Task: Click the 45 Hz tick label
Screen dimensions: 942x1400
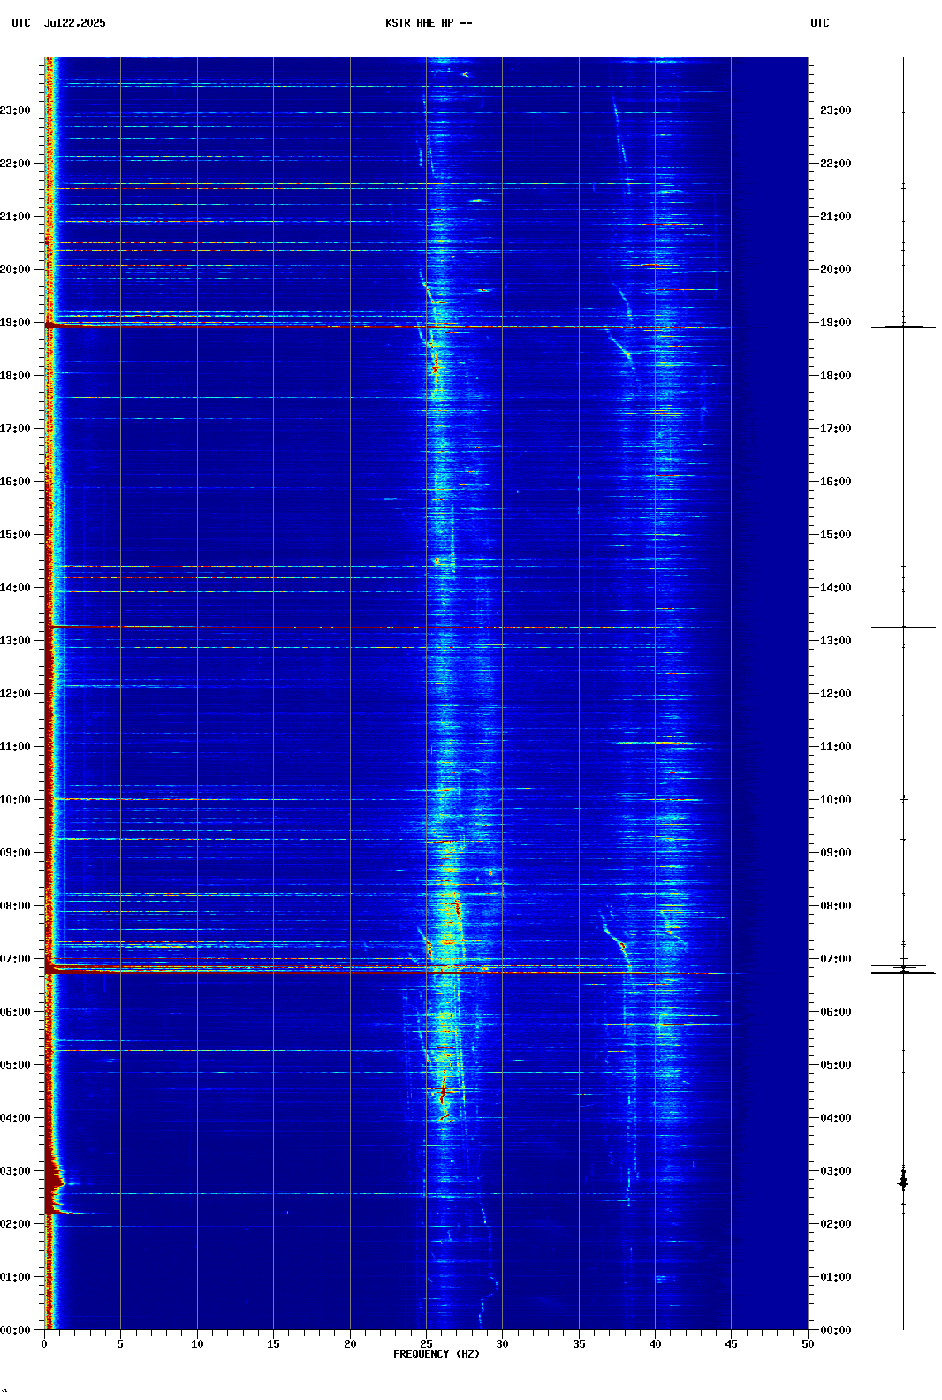Action: click(x=731, y=1344)
